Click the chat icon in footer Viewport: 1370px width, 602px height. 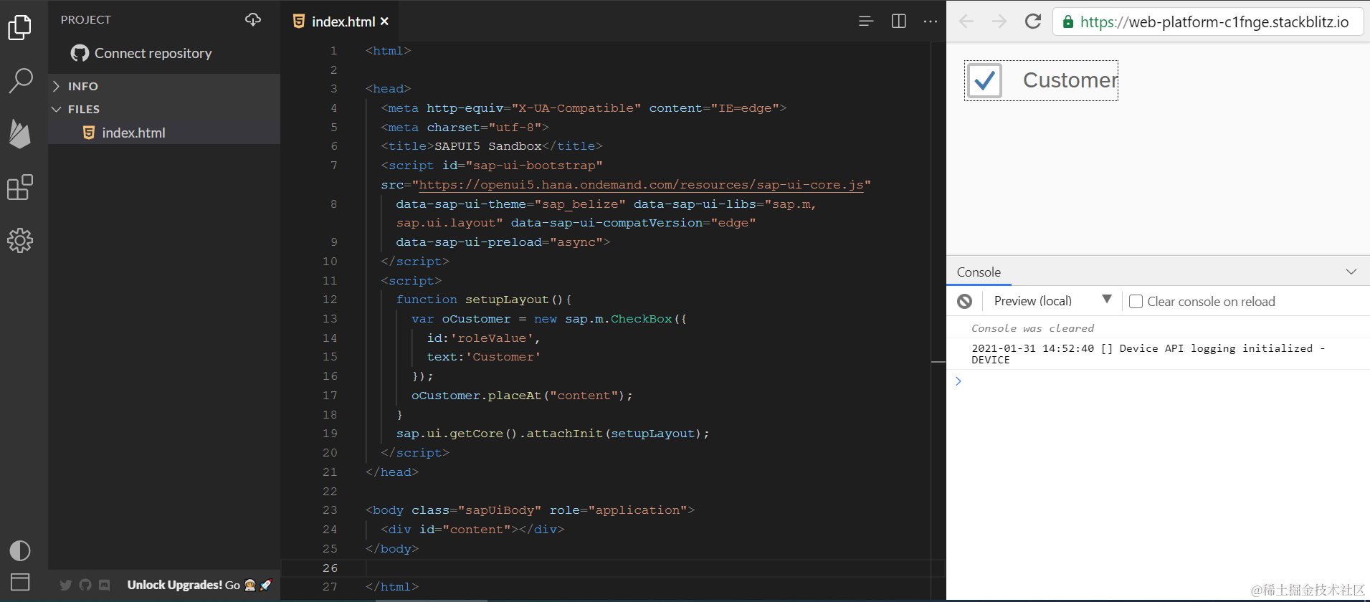click(105, 585)
